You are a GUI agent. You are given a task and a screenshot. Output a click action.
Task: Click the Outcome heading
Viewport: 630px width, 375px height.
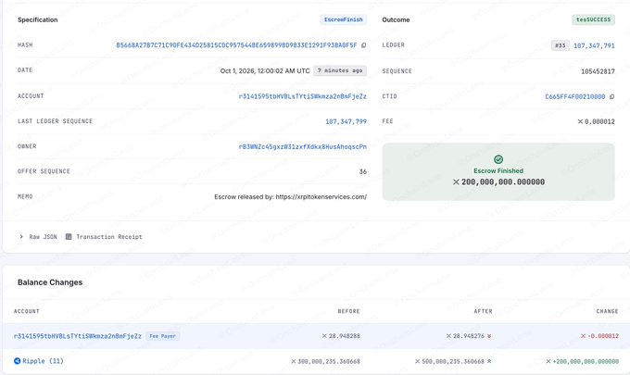[396, 19]
